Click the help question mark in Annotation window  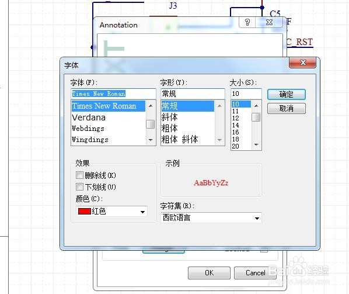[x=247, y=22]
